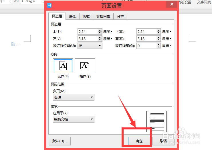Decrease the 上(T) margin with down arrow
Image resolution: width=212 pixels, height=150 pixels.
coord(100,33)
